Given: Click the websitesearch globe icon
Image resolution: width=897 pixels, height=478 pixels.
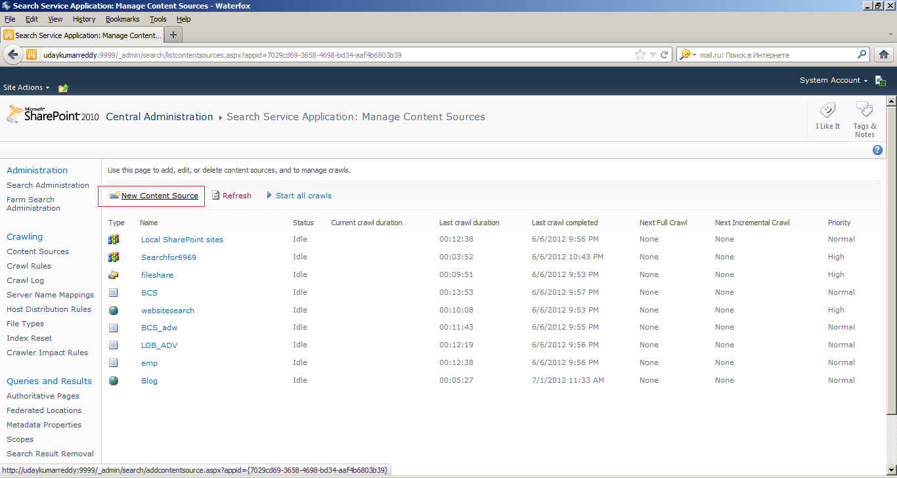Looking at the screenshot, I should (x=114, y=310).
